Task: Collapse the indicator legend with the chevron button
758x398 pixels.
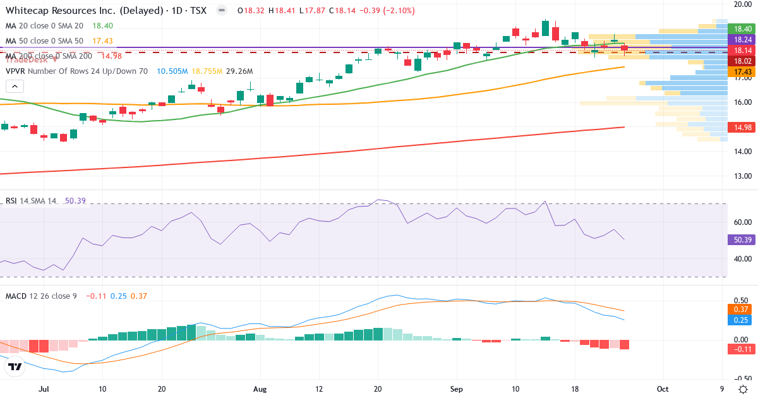Action: pyautogui.click(x=15, y=87)
